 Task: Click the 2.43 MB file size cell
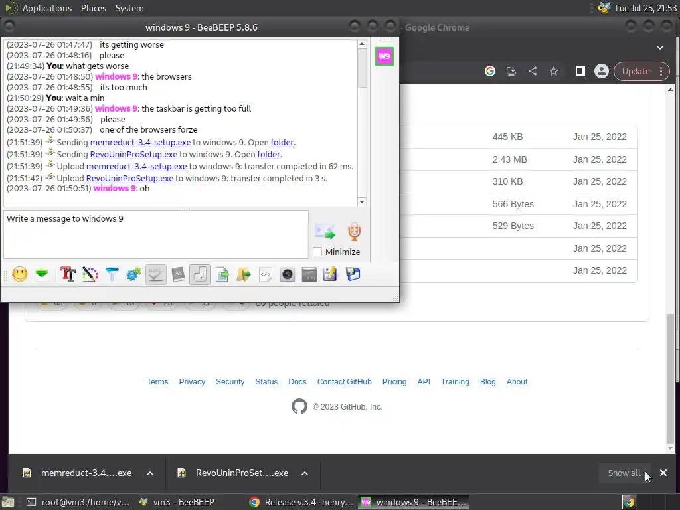click(x=509, y=159)
